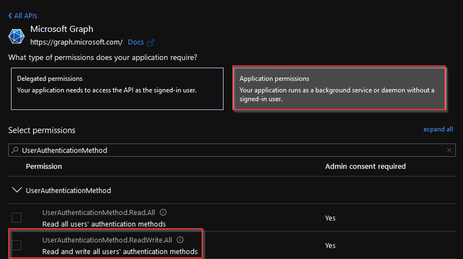
Task: Click the back chevron before All APIs
Action: (x=10, y=15)
